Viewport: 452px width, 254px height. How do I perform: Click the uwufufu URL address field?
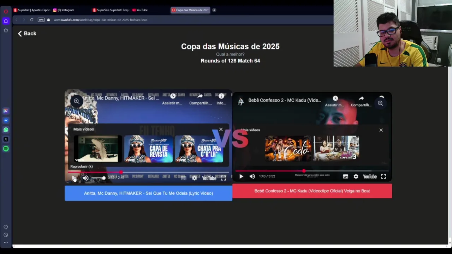(x=101, y=20)
